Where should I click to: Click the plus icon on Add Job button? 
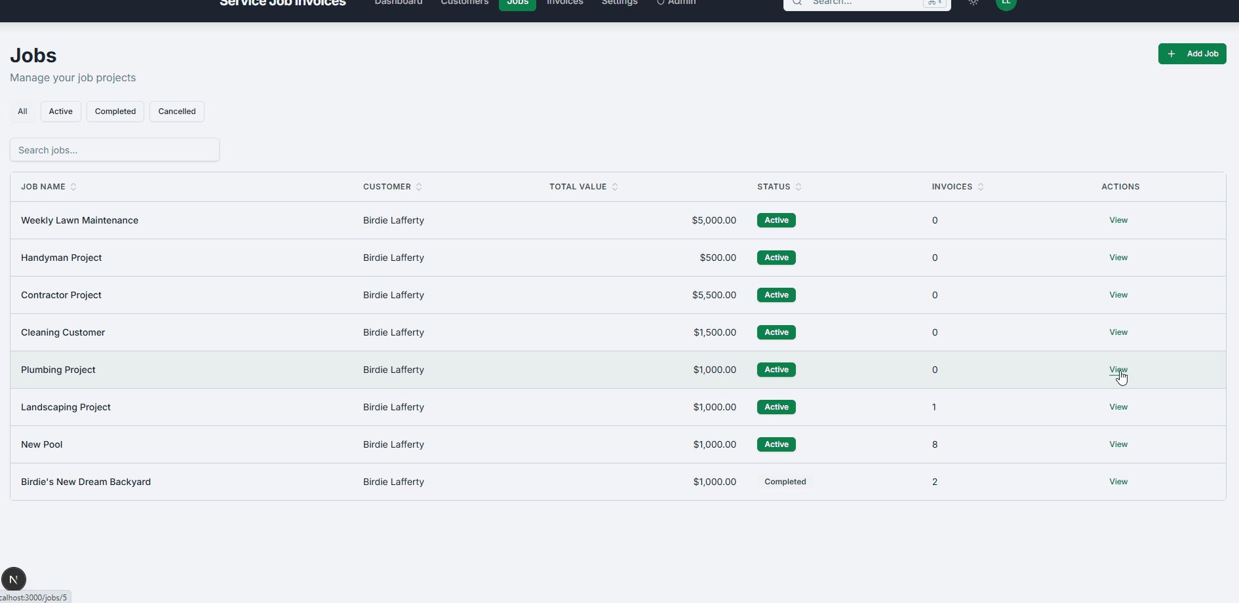click(x=1172, y=53)
